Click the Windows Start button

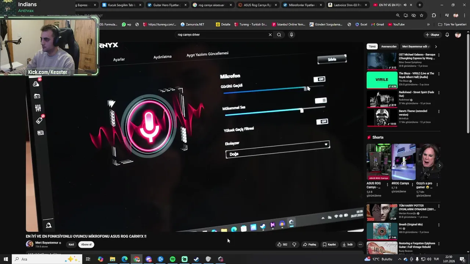point(6,259)
